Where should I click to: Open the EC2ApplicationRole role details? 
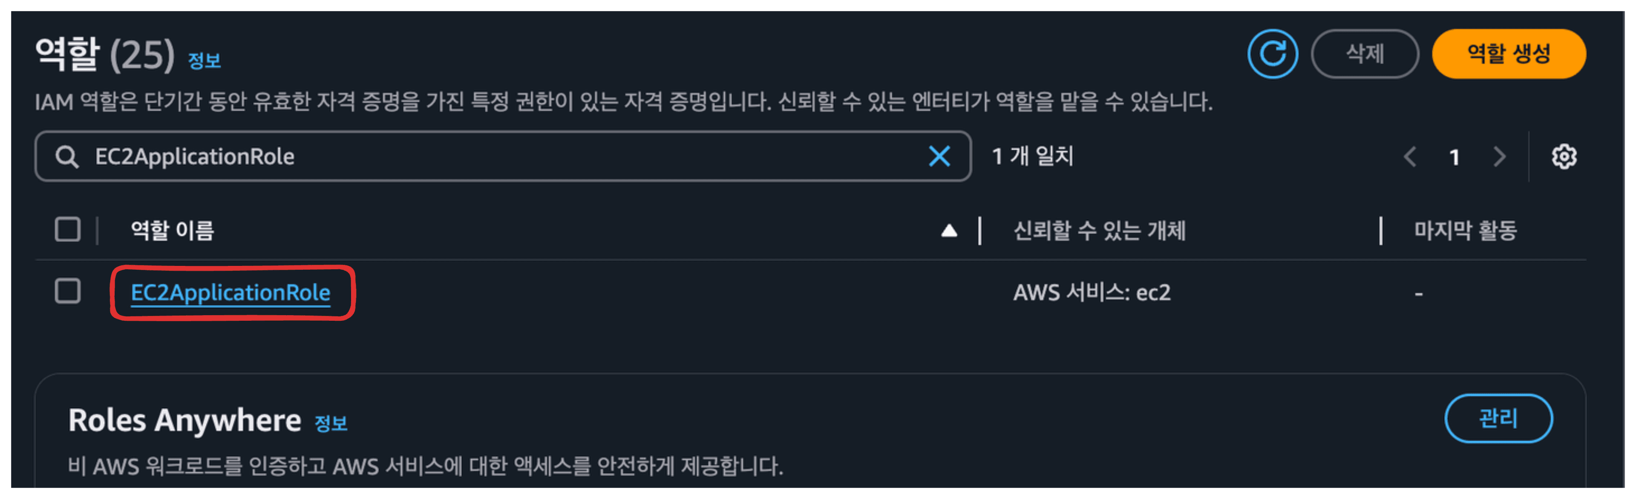click(x=230, y=292)
